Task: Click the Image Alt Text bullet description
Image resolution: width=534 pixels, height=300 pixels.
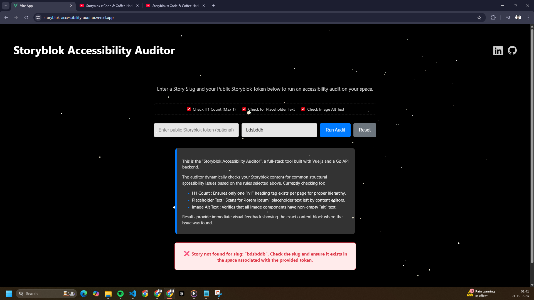Action: click(264, 207)
